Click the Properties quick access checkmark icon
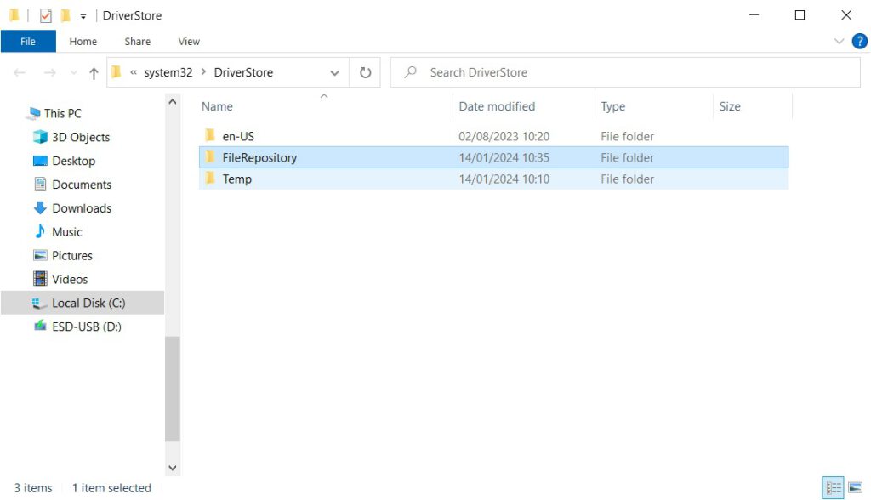The height and width of the screenshot is (500, 871). 46,15
